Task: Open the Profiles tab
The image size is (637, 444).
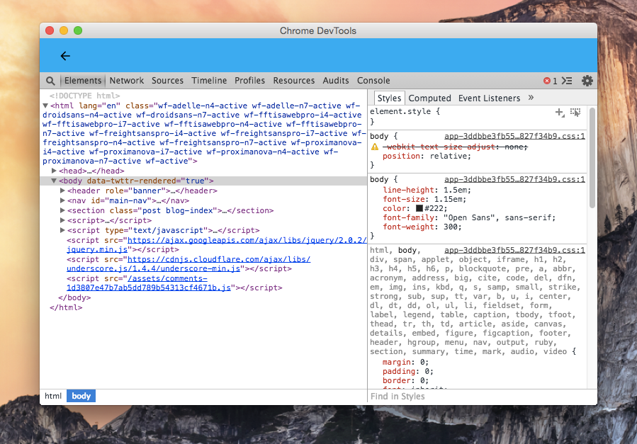Action: click(x=249, y=80)
